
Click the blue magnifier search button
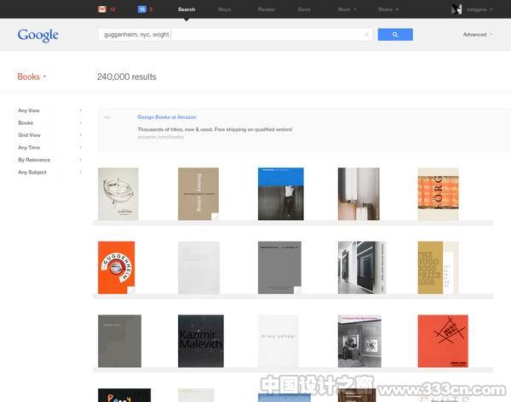pyautogui.click(x=395, y=35)
